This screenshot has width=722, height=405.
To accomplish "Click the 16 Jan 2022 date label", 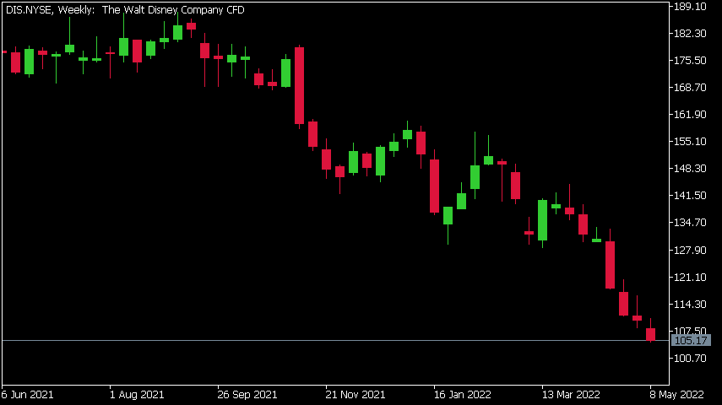I will (x=462, y=395).
